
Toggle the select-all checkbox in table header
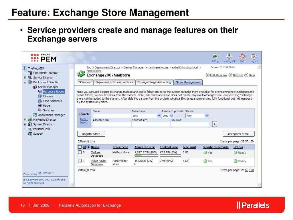click(80, 147)
